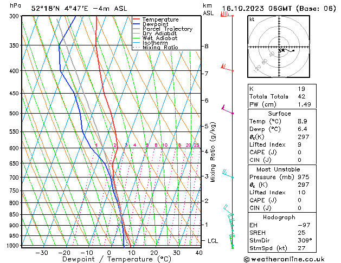Click the magenta wind barb near 500 hPa
Viewport: 341px width, 263px height.
(228, 111)
